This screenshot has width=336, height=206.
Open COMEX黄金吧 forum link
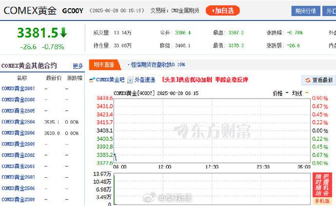pyautogui.click(x=110, y=80)
